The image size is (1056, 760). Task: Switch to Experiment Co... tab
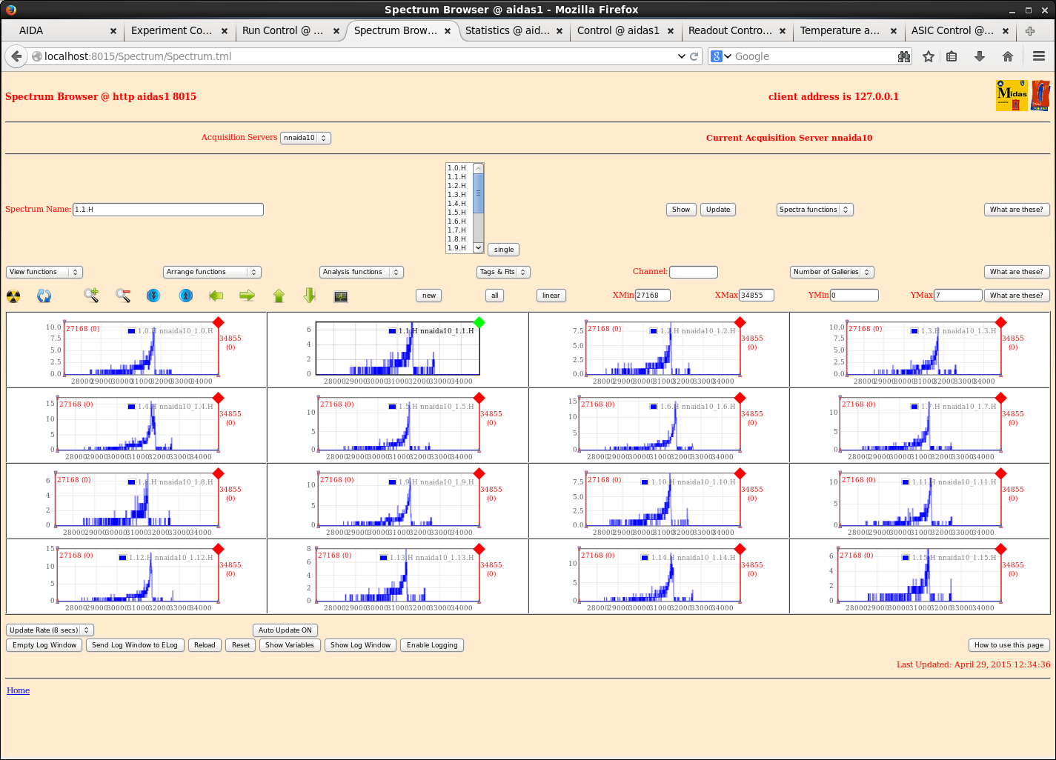[x=179, y=31]
